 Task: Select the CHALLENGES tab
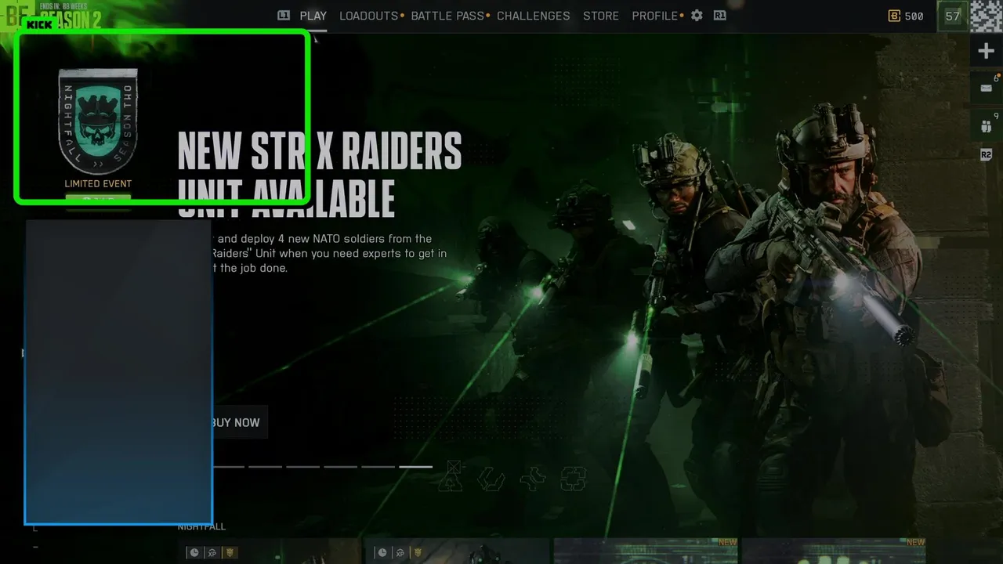(x=534, y=16)
